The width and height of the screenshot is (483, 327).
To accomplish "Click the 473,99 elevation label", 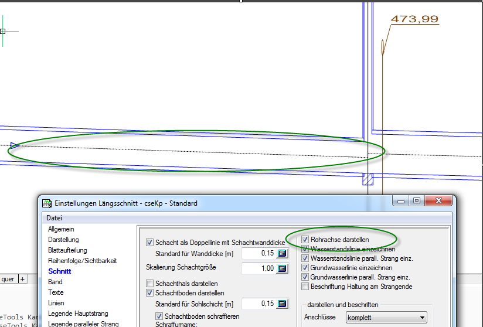I will 414,19.
